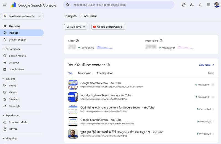Screen dimensions: 221x144
Task: Click the Discover asterisk icon
Action: 5,63
